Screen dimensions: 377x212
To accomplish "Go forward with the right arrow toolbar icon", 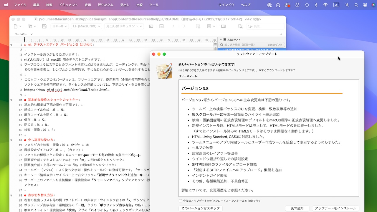I will [184, 26].
